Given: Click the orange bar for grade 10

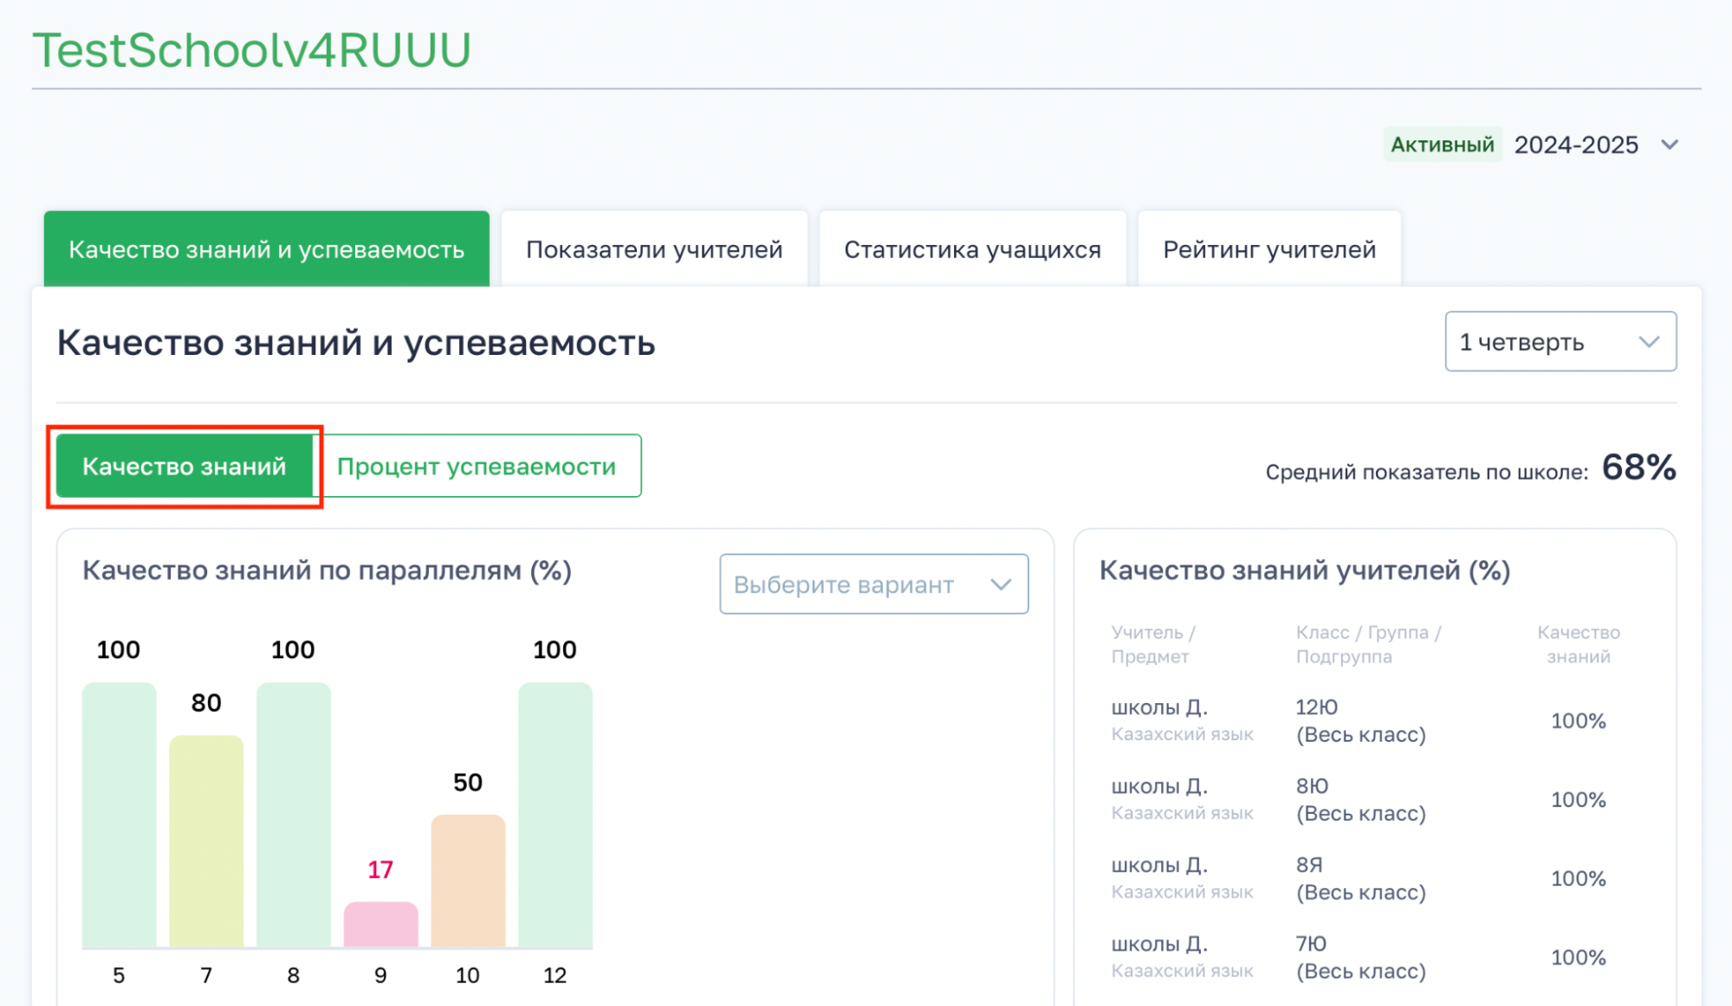Looking at the screenshot, I should tap(468, 880).
